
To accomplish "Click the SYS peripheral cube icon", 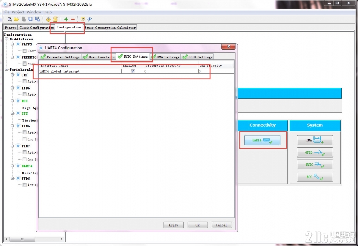I will [18, 113].
